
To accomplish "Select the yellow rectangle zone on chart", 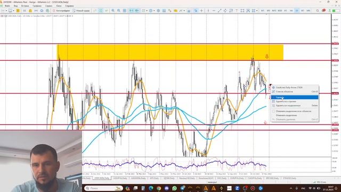I will [x=170, y=52].
